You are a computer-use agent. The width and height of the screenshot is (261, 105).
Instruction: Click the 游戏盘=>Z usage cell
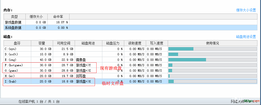[x=88, y=71]
